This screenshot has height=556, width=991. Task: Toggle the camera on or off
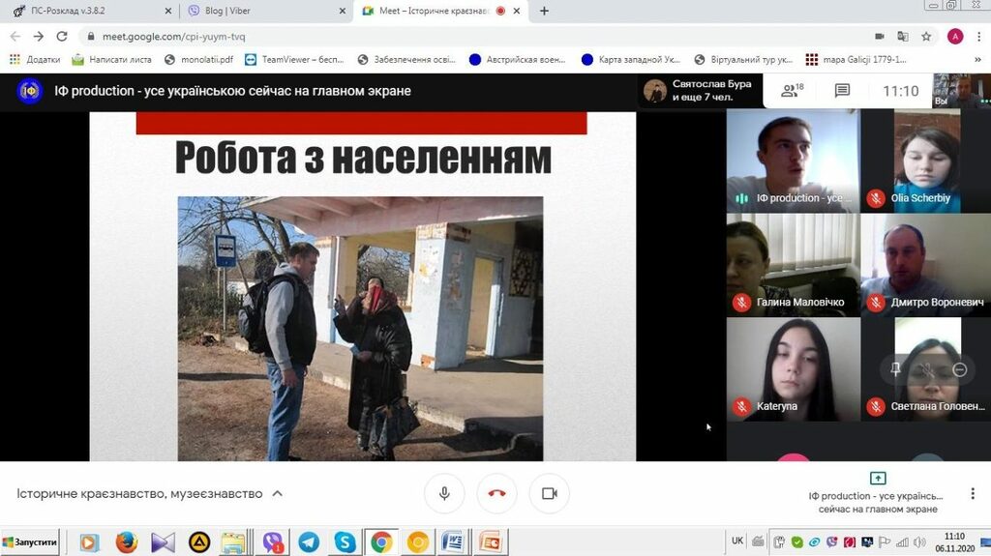click(x=550, y=493)
